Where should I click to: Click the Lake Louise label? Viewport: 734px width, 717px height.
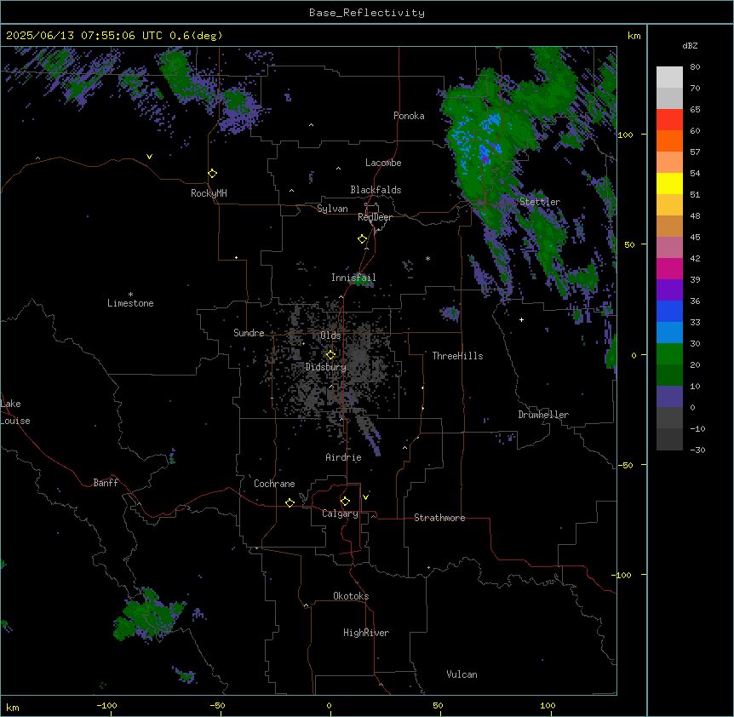coord(15,412)
